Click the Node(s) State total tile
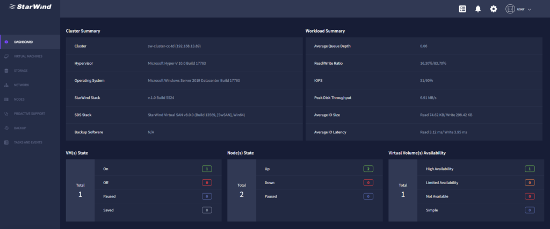Viewport: 550px width, 229px height. pos(242,190)
